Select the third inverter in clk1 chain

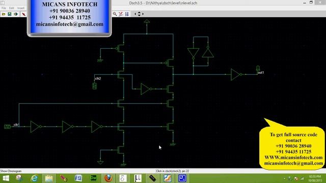point(96,127)
